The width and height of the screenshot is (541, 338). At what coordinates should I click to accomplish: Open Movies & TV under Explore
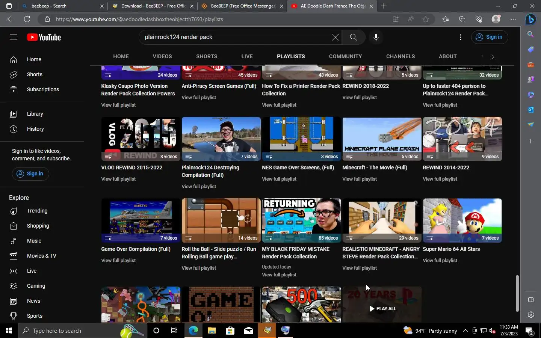coord(42,256)
